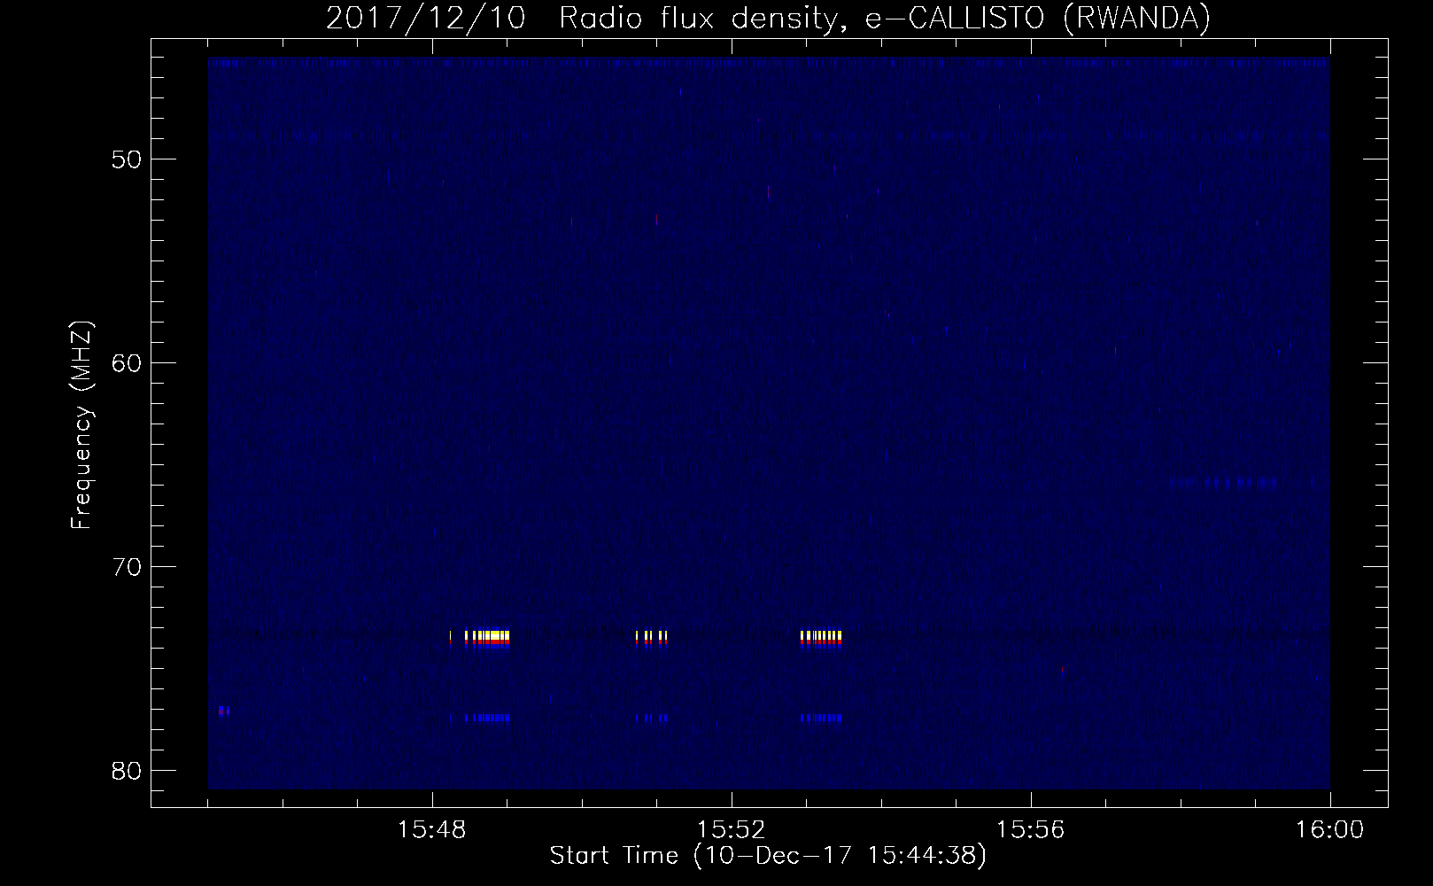
Task: Click the 70 frequency tick label
Action: [126, 567]
